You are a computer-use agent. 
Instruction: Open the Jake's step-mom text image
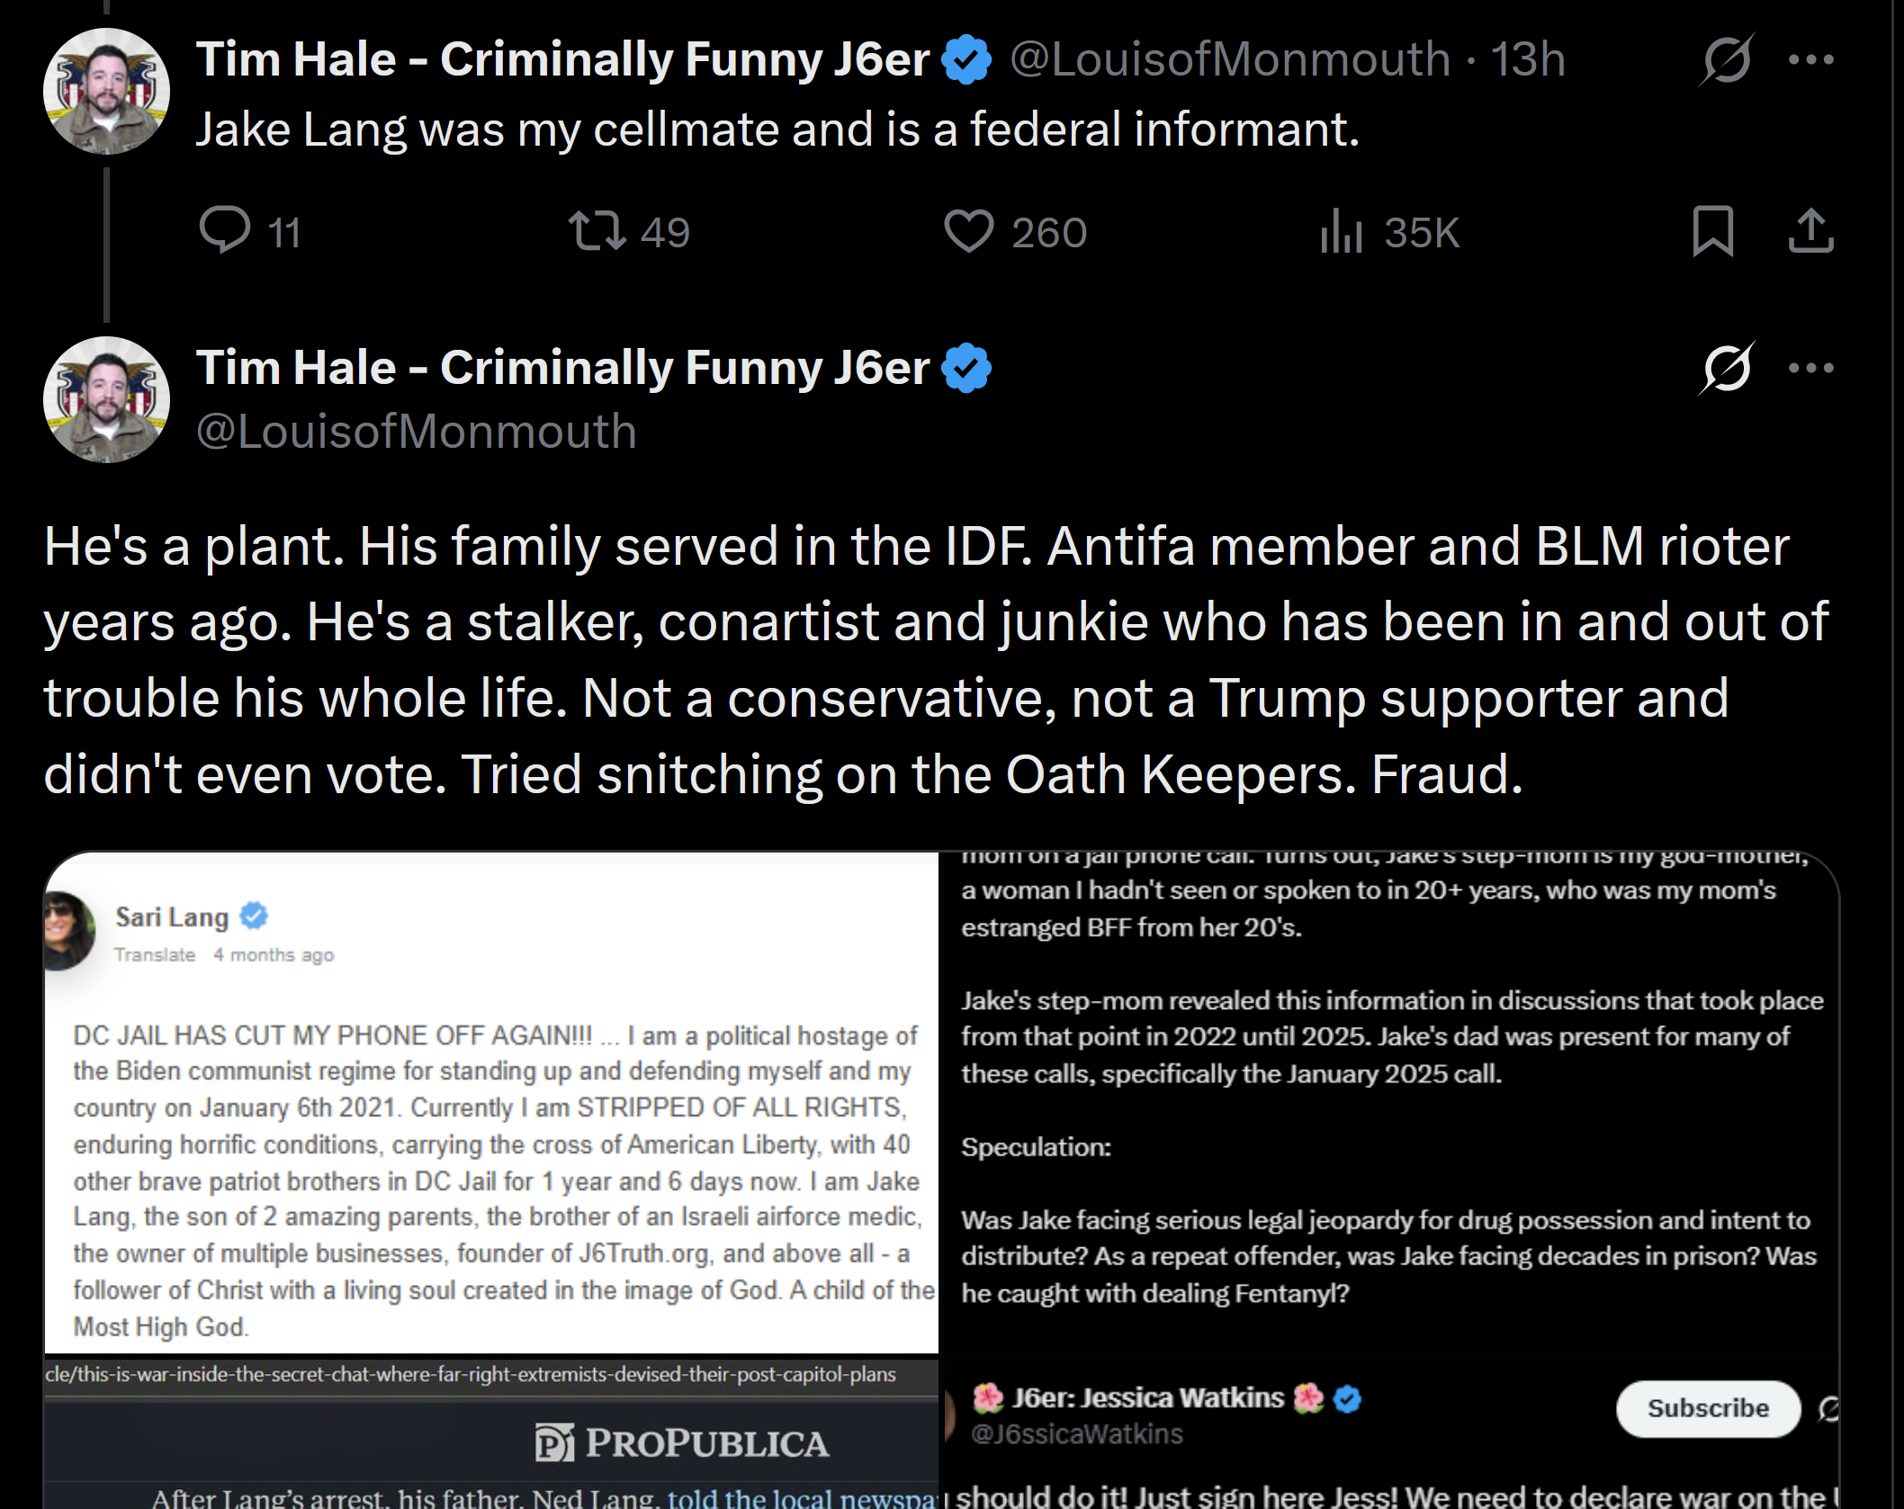1389,1103
